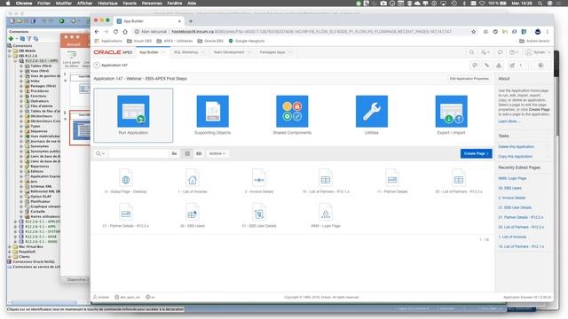Click the filter funnel icon in Connexions panel
Screen dimensions: 568x319
click(x=29, y=39)
